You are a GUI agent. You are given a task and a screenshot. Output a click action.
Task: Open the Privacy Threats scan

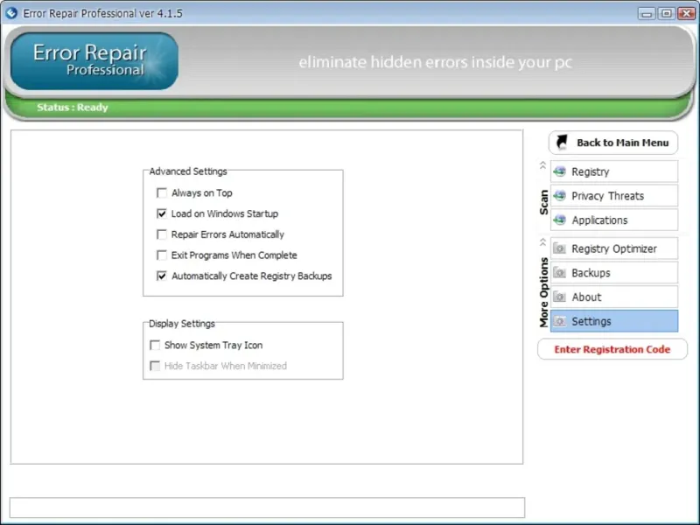[x=614, y=195]
